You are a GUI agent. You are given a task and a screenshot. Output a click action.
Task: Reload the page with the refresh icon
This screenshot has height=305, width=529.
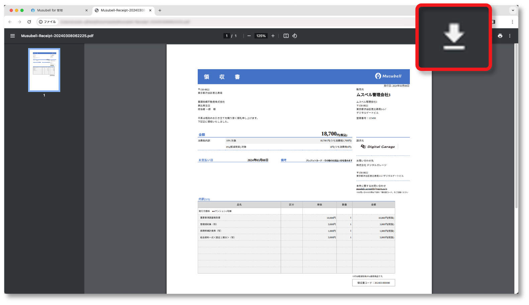29,22
